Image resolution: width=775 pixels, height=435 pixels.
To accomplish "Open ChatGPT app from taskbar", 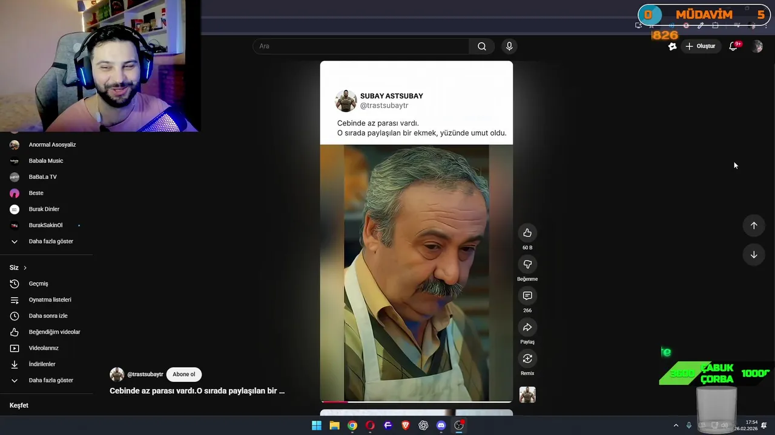I will coord(423,425).
